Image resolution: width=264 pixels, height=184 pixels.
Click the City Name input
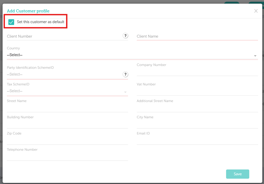point(197,124)
